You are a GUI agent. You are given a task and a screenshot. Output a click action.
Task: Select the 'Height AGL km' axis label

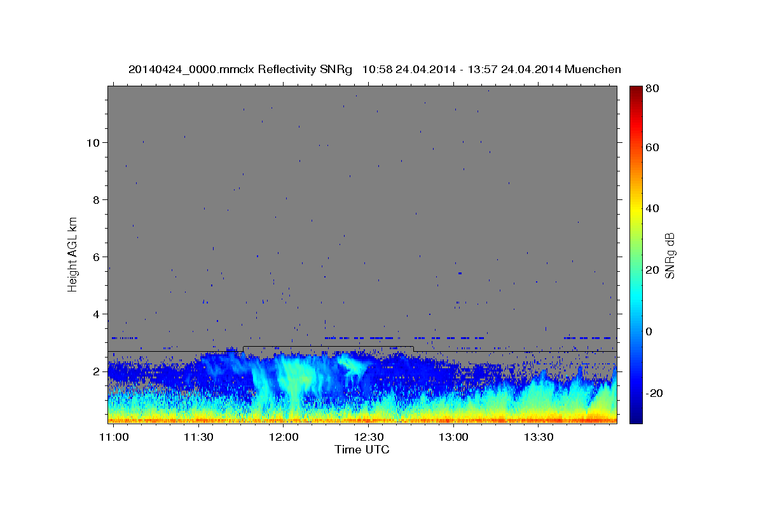[x=73, y=254]
